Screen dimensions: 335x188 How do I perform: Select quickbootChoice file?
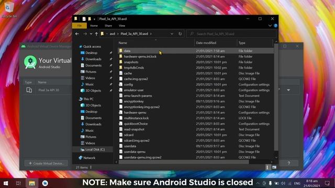point(136,124)
